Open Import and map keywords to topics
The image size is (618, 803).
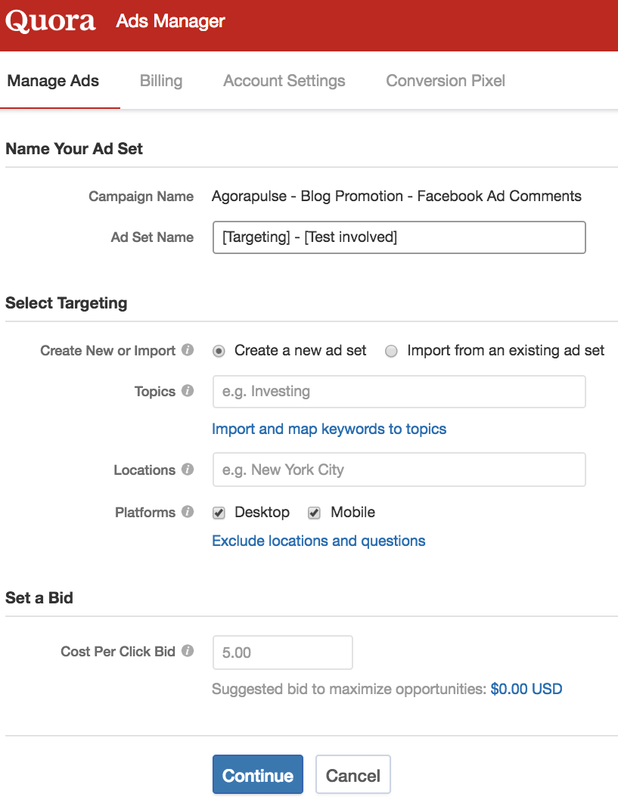329,429
